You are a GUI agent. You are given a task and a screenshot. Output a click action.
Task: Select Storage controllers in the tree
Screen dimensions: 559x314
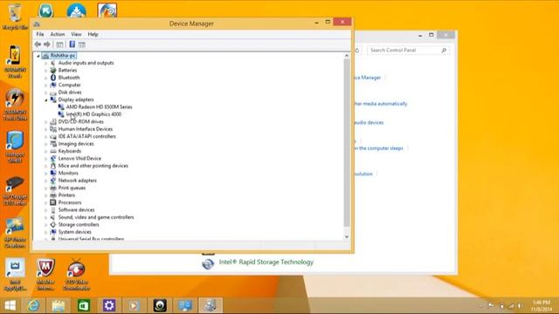tap(79, 225)
